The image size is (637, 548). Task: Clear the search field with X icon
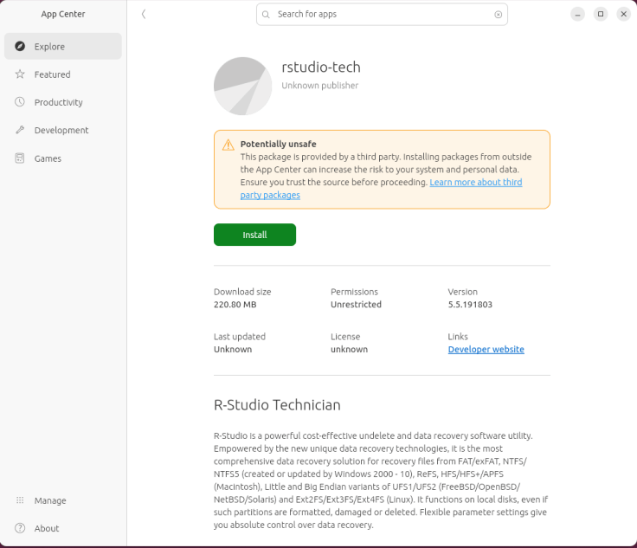point(498,15)
